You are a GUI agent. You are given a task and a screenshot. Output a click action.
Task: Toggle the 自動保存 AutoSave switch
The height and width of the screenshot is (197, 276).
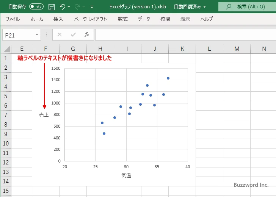(36, 7)
